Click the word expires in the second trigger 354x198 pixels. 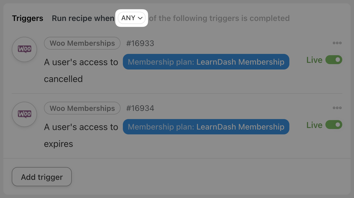coord(58,144)
